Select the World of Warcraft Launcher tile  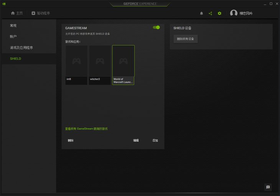(x=123, y=65)
